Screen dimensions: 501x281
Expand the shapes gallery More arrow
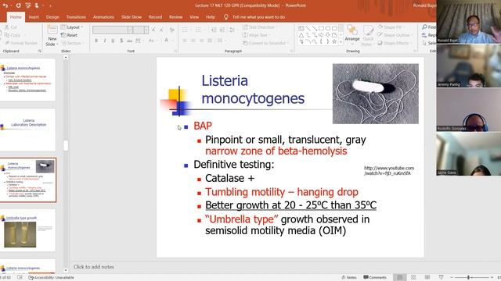click(341, 41)
